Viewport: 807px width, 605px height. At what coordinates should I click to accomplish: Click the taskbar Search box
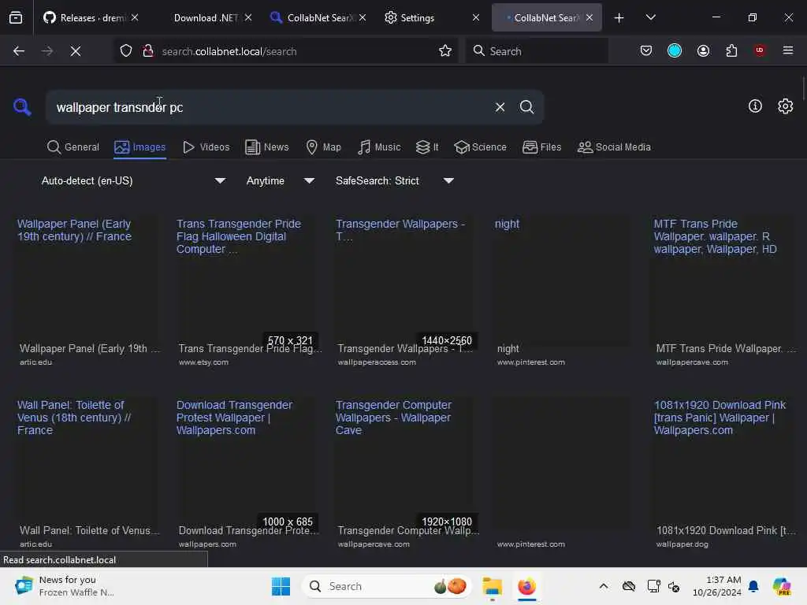tap(386, 586)
